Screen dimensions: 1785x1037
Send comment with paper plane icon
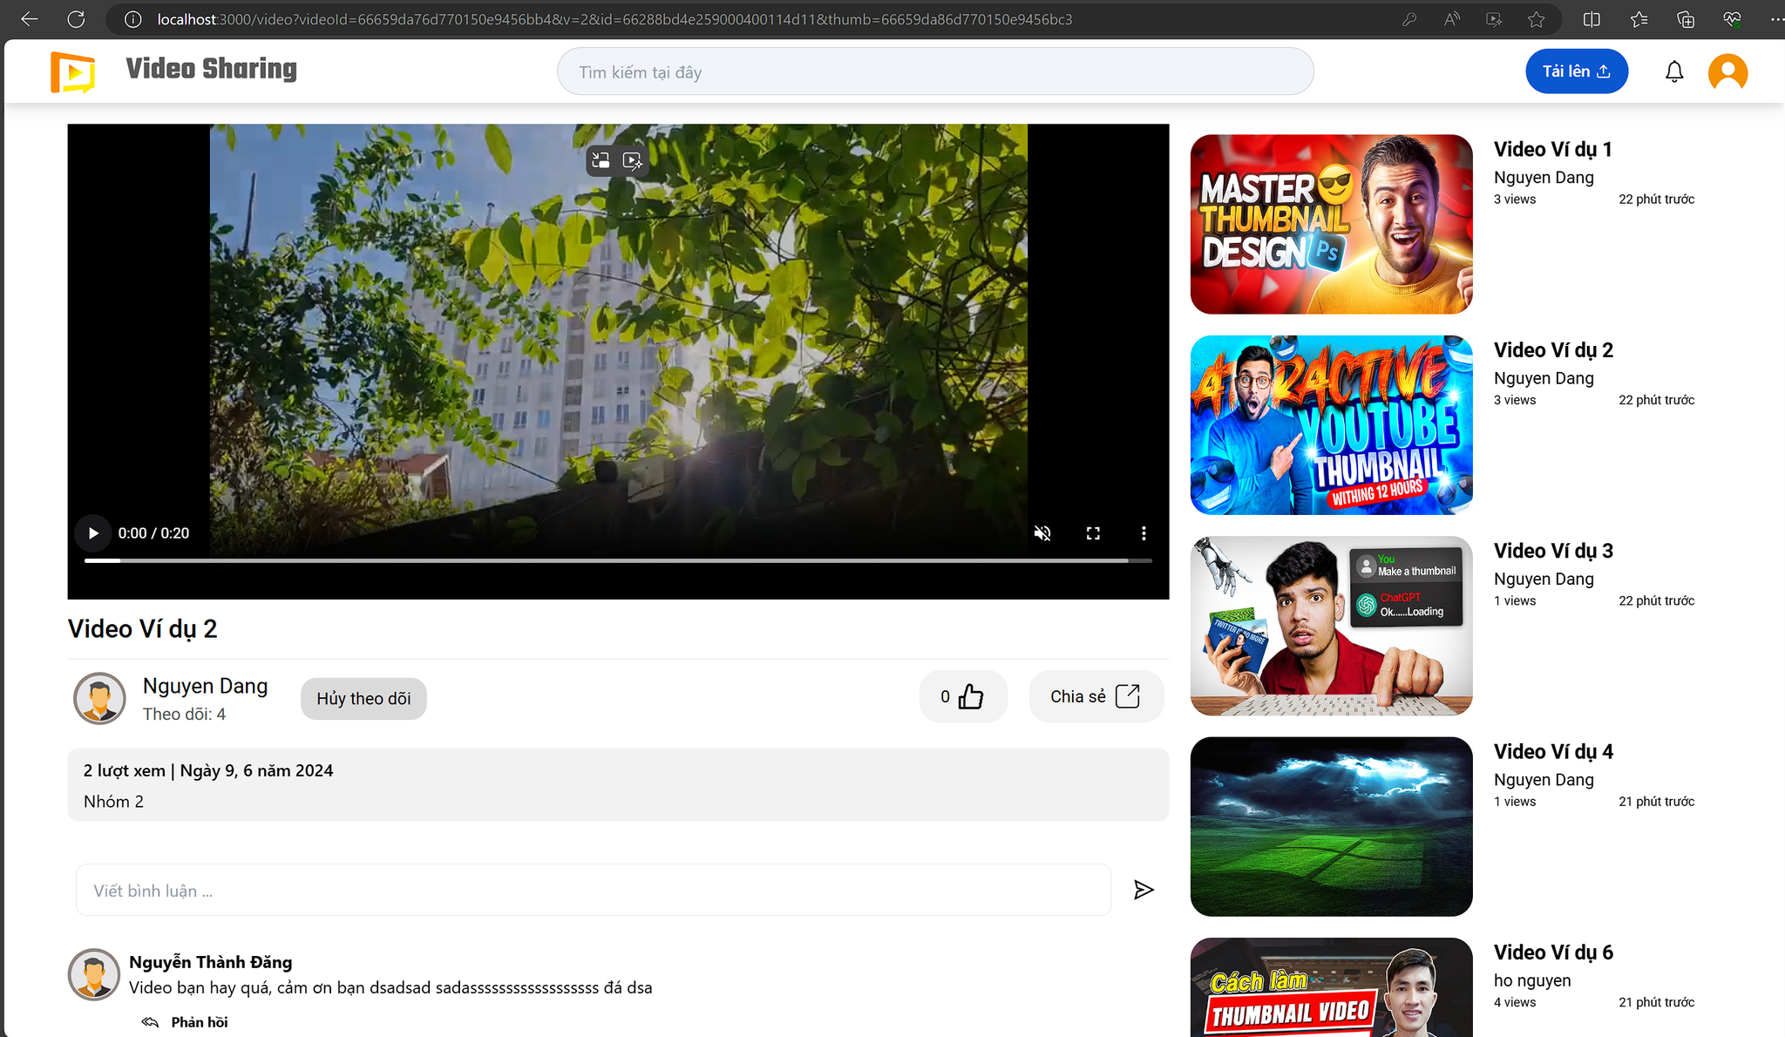point(1144,890)
